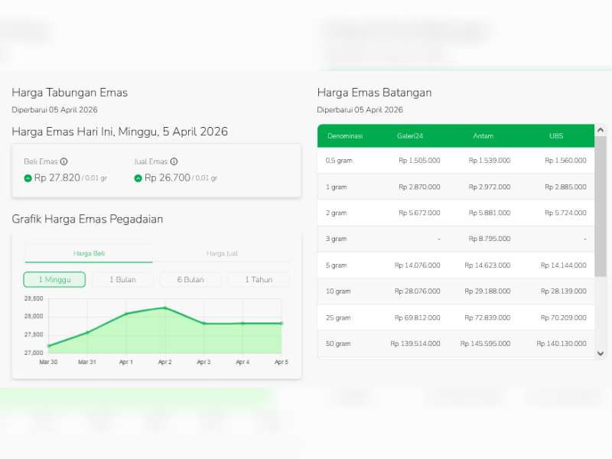
Task: Click the "Denominasi" header cell
Action: point(346,135)
